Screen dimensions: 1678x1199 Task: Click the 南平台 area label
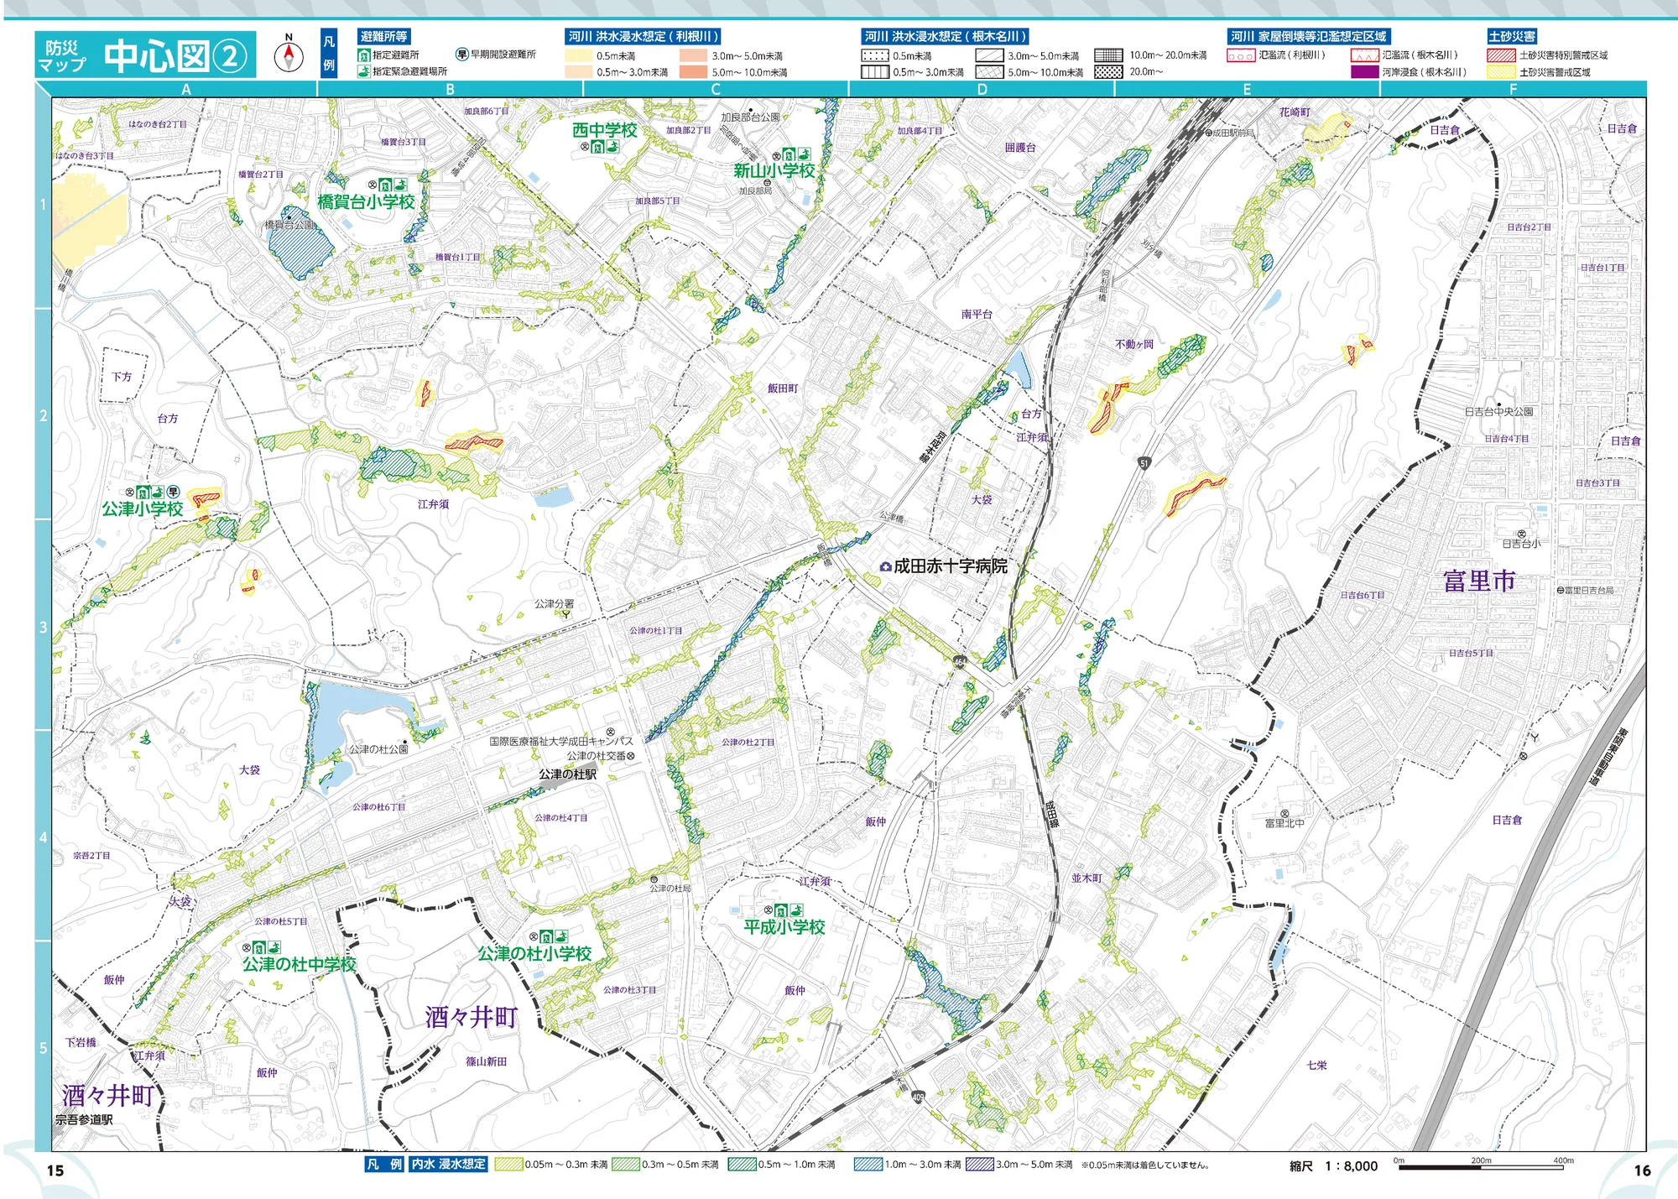977,314
